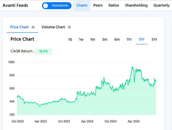Show the Volume Chart
Screen dimensions: 172x130
tap(53, 27)
